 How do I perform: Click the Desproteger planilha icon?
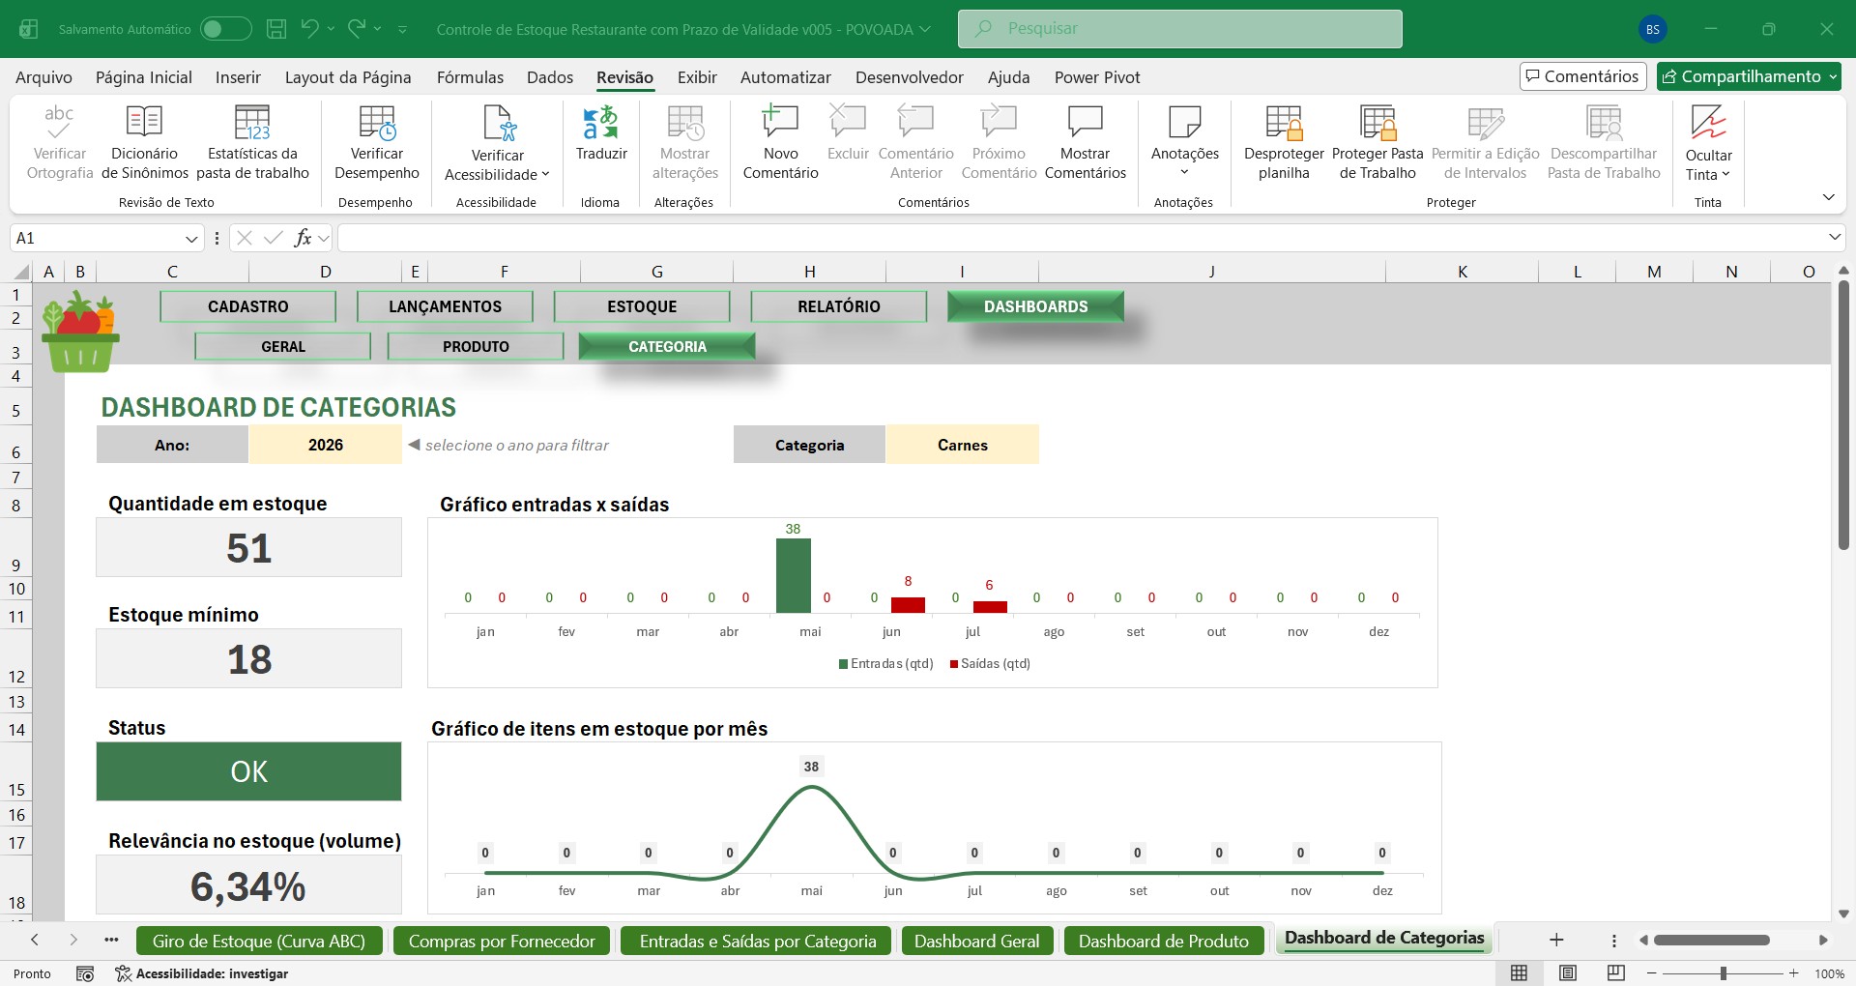pos(1284,122)
